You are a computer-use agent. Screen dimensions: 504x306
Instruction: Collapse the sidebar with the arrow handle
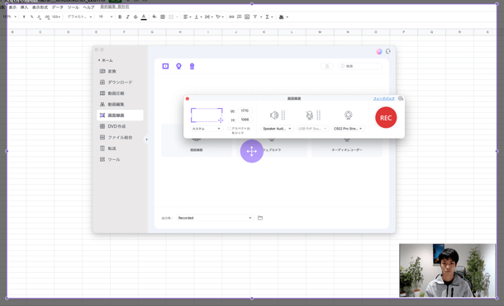click(146, 139)
